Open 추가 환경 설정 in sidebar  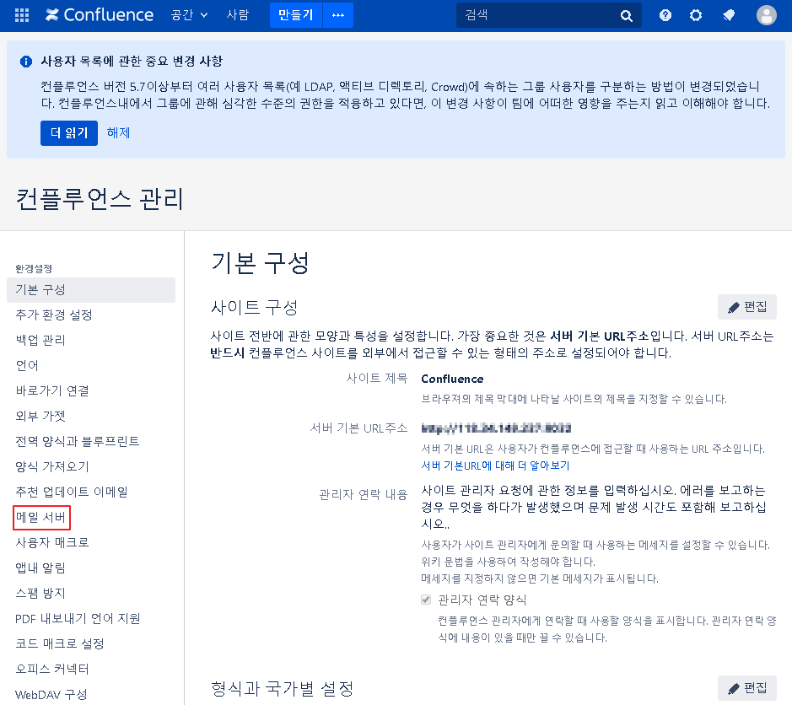[x=53, y=315]
